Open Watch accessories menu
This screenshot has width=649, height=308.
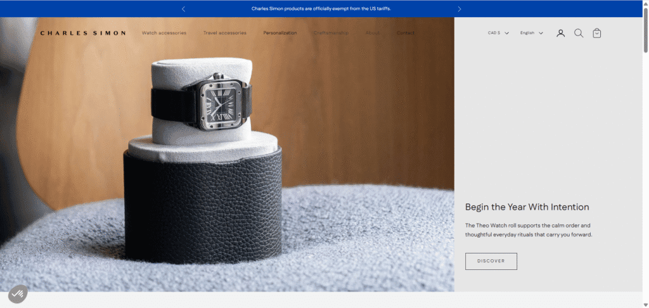coord(164,33)
